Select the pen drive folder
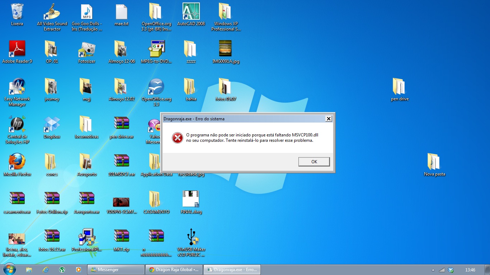 point(399,87)
